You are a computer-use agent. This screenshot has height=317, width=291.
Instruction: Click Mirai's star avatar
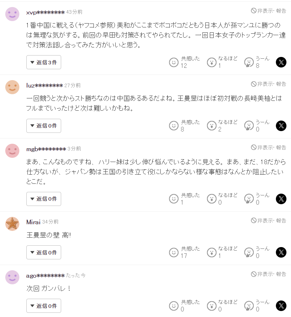(x=12, y=224)
